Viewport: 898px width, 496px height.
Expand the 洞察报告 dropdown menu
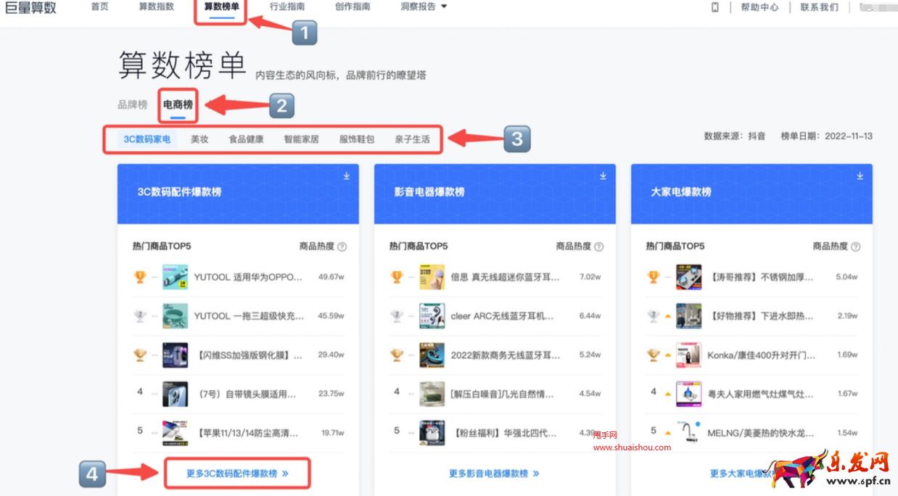[424, 7]
